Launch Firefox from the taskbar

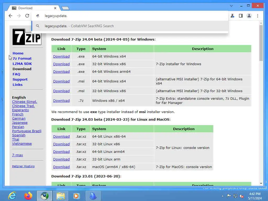tap(28, 196)
